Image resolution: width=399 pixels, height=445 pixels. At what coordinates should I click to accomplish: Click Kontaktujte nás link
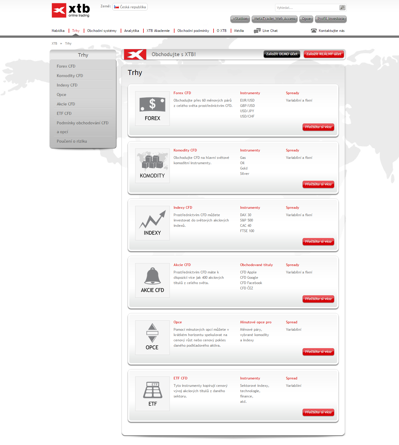[x=332, y=31]
